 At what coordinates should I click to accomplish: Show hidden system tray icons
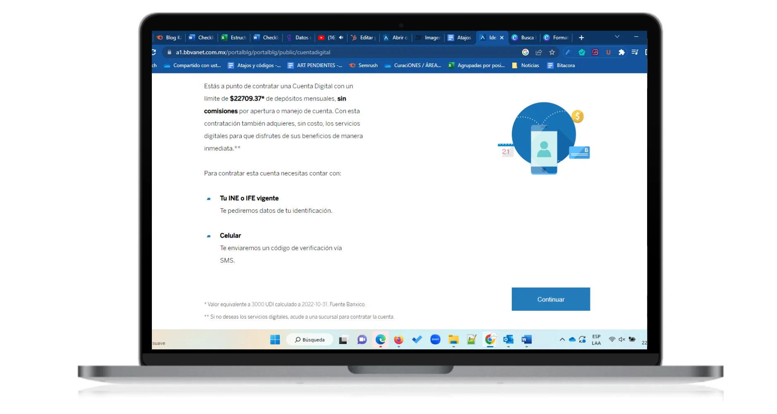coord(562,339)
